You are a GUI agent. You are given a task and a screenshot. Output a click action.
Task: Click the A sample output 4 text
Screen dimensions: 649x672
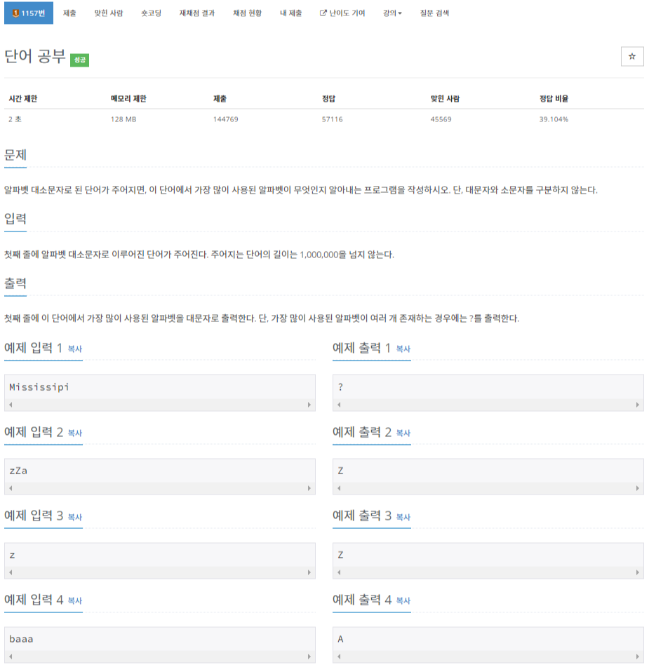point(340,639)
